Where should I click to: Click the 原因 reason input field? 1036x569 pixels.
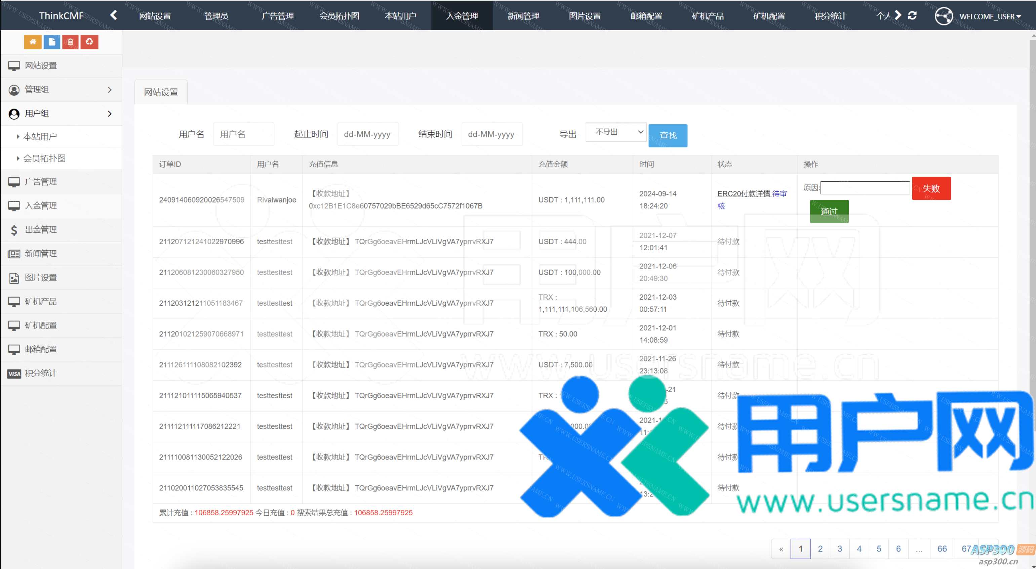coord(865,188)
